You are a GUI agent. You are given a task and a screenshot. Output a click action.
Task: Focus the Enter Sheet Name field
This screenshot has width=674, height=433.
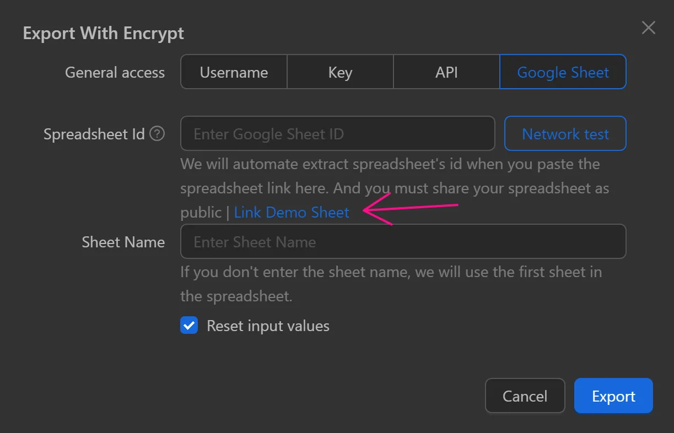pyautogui.click(x=403, y=241)
